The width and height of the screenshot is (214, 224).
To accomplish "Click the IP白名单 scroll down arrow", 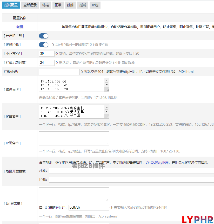I will click(106, 112).
